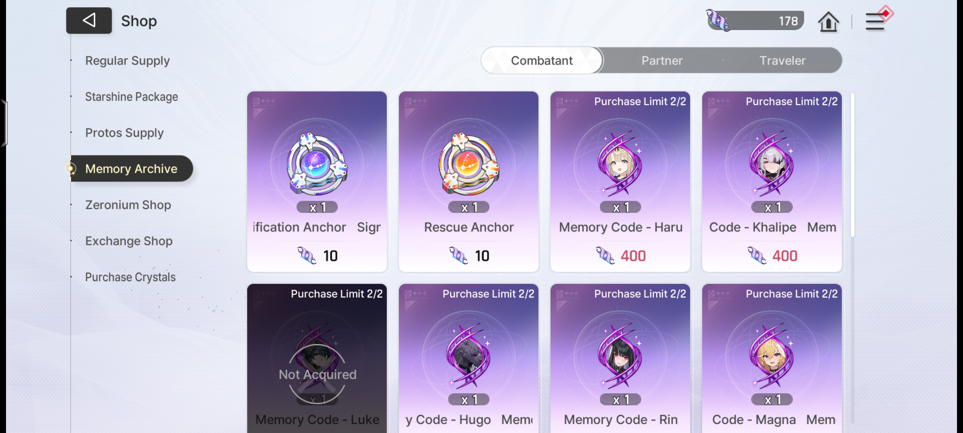The image size is (963, 433).
Task: Choose Memory Code - Haru portrait
Action: coord(620,164)
